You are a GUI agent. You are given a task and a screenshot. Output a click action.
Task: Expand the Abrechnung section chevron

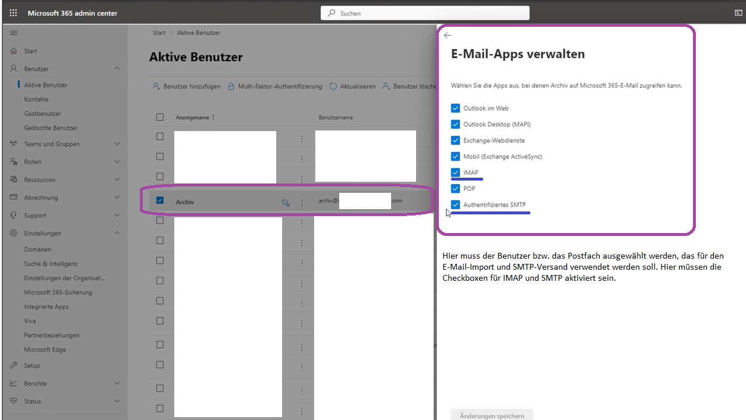pos(117,197)
